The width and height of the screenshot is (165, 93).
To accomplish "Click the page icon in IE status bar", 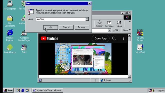I will pyautogui.click(x=40, y=80).
